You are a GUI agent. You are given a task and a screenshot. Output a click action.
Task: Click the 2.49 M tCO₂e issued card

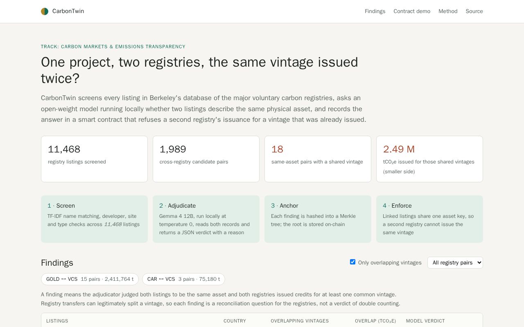point(429,159)
